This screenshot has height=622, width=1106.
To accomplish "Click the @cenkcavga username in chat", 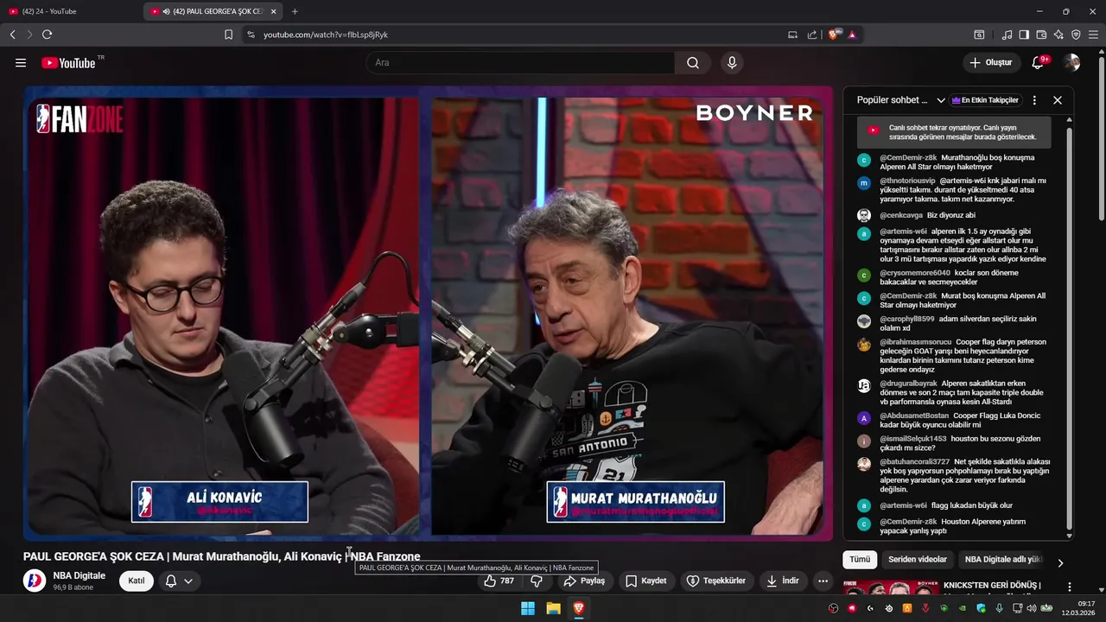I will coord(901,215).
